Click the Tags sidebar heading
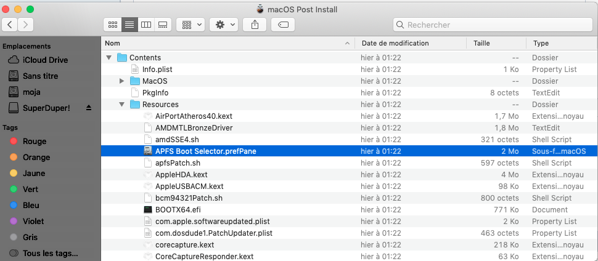This screenshot has width=598, height=261. coord(10,127)
